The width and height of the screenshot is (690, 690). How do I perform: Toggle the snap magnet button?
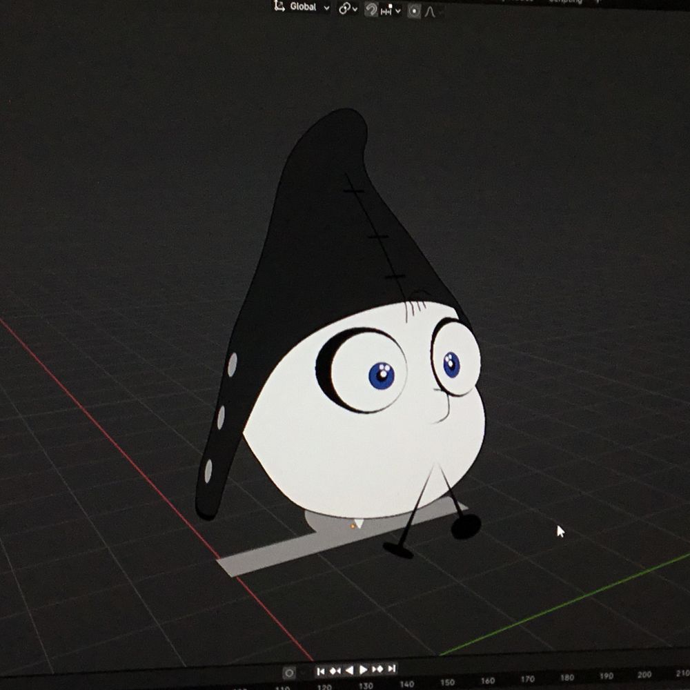(x=371, y=10)
